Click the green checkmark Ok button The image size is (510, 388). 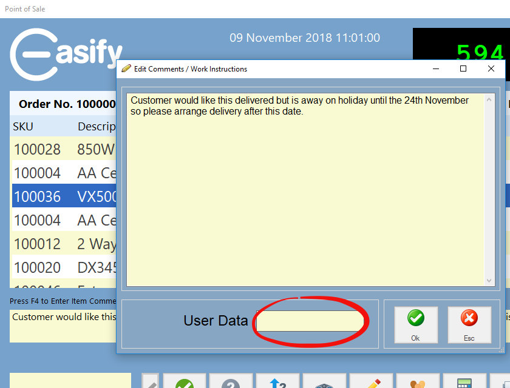click(x=415, y=325)
